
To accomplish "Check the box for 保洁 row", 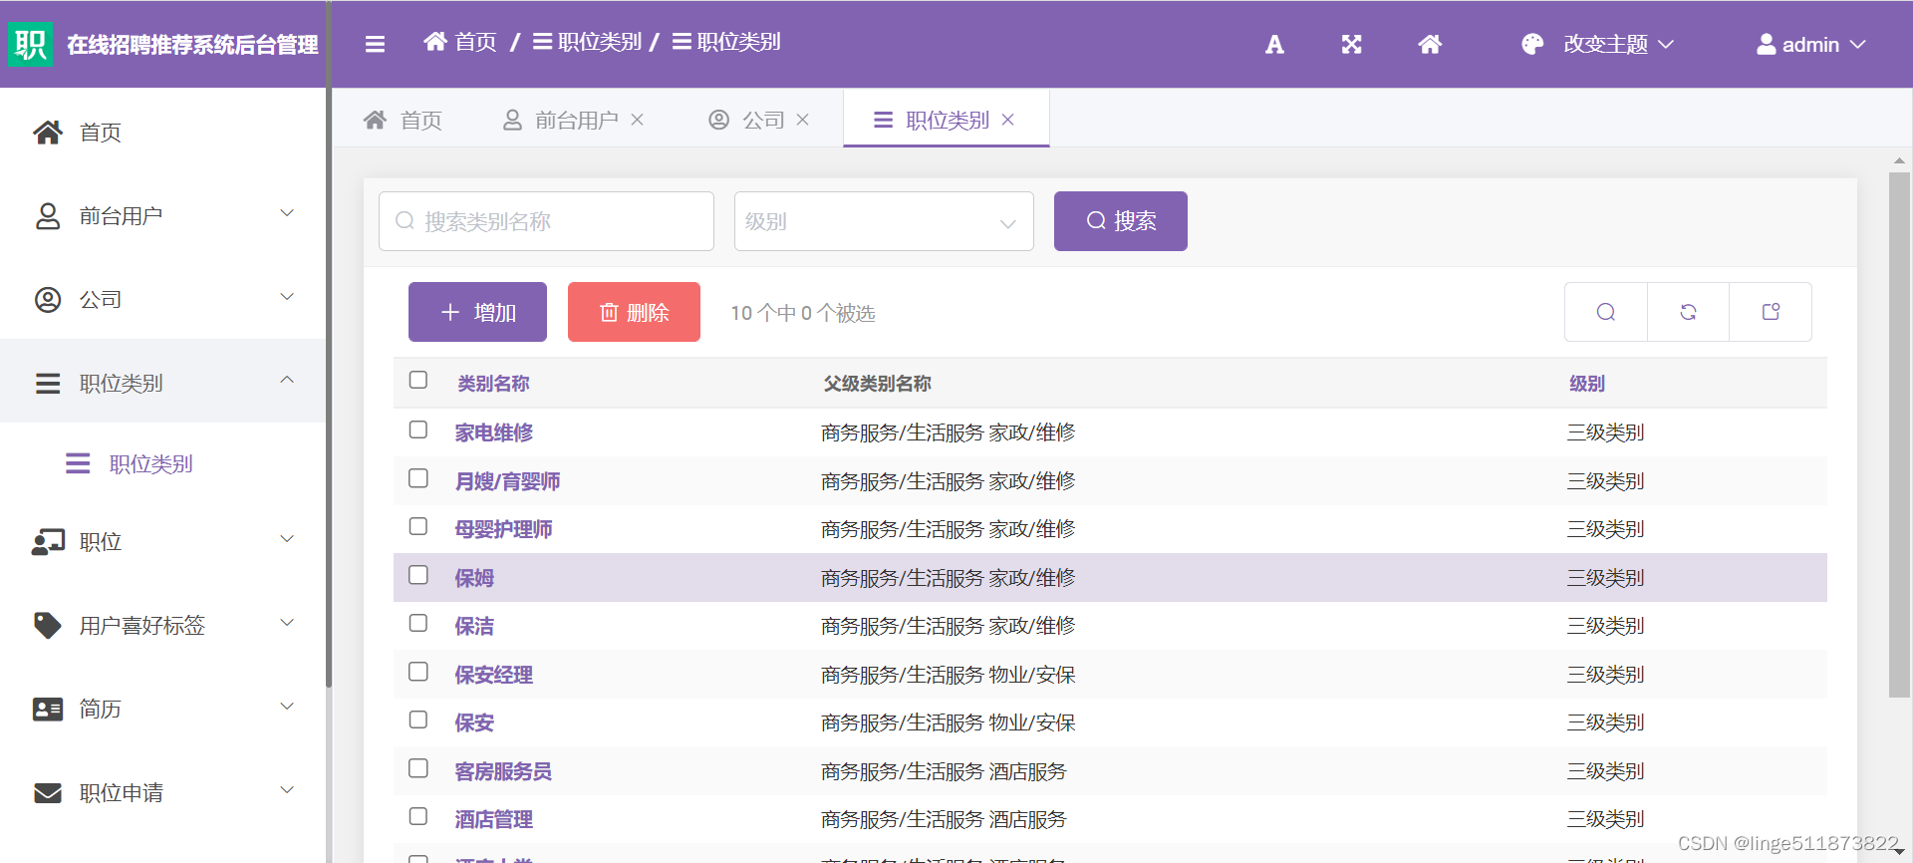I will [x=418, y=623].
